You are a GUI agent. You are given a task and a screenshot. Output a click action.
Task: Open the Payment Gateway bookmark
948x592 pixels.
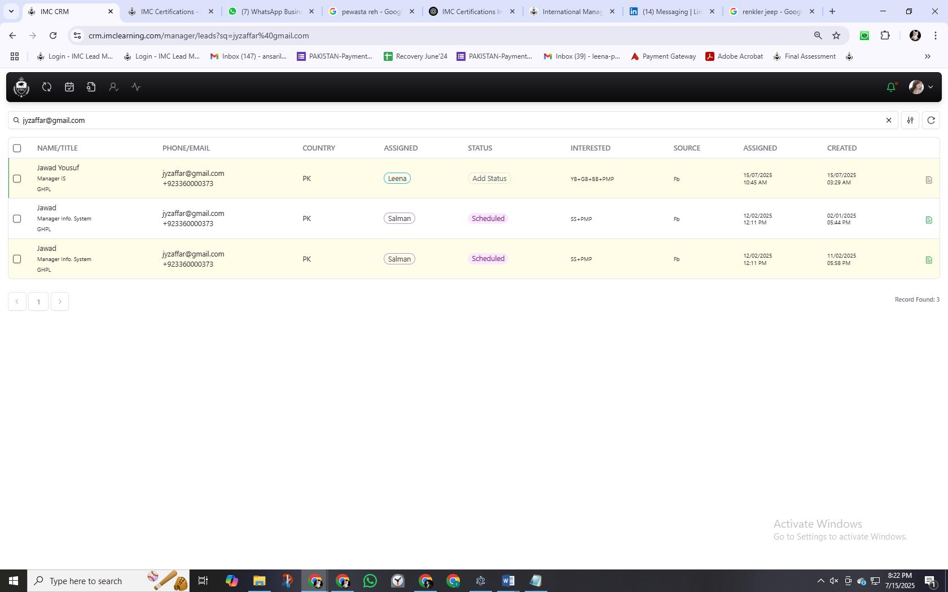663,56
